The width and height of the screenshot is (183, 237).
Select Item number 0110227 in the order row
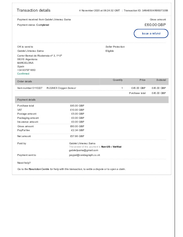click(30, 88)
